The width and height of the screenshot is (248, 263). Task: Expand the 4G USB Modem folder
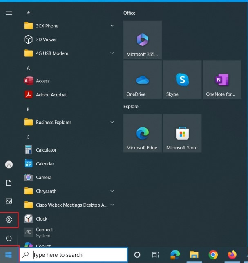coord(112,53)
